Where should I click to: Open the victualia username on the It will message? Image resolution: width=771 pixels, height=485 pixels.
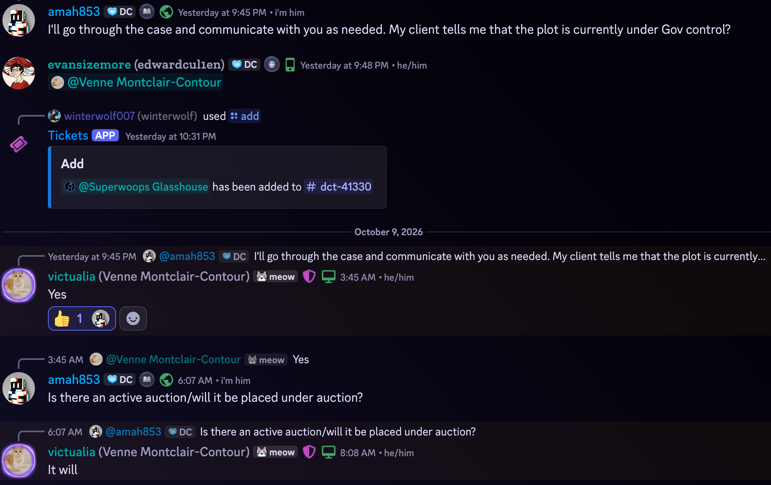(71, 452)
